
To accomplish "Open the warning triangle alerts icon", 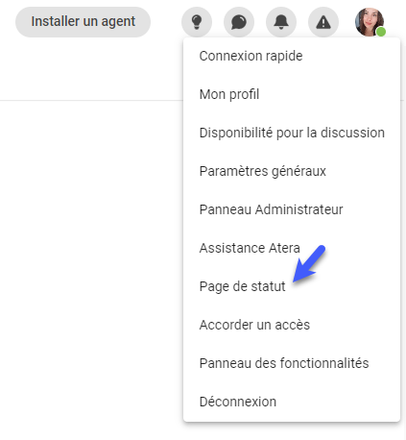I will pos(323,22).
